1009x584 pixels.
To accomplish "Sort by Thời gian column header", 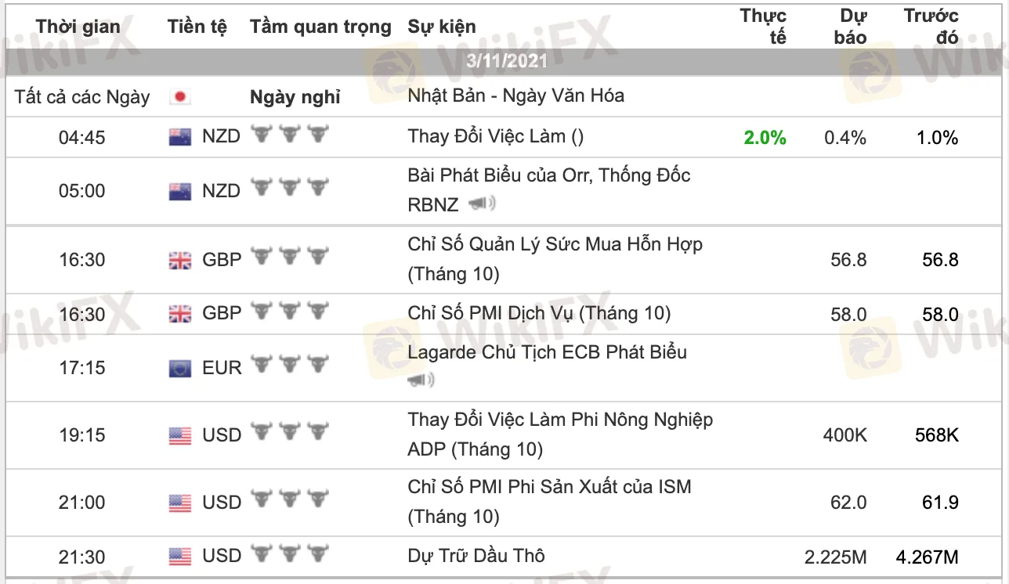I will pos(78,27).
